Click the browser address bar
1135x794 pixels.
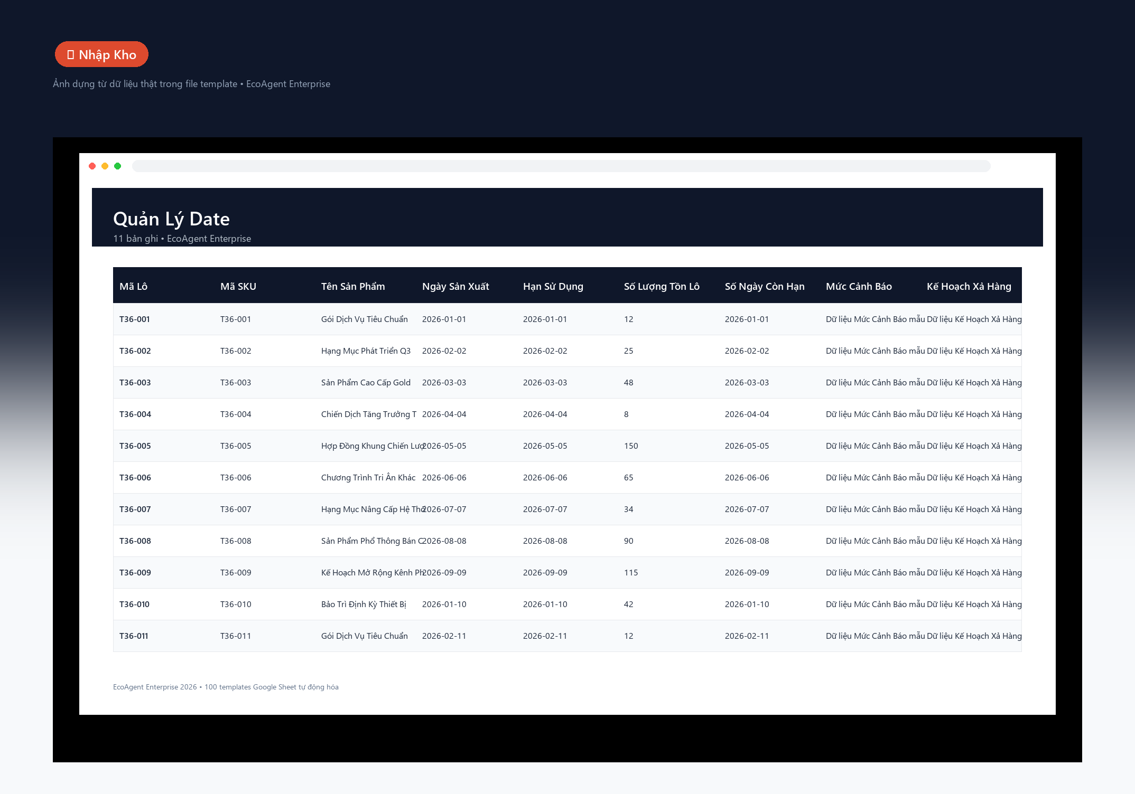(x=561, y=166)
